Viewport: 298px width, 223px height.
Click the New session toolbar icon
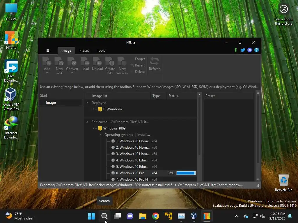tap(122, 62)
